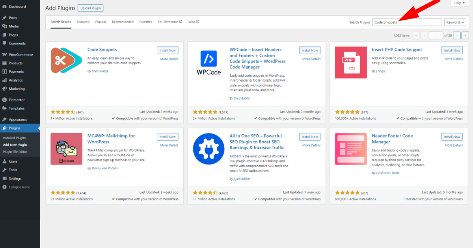Click the Settings icon in sidebar
This screenshot has height=248, width=473.
4,179
